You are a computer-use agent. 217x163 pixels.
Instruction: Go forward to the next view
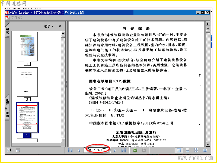144,150
